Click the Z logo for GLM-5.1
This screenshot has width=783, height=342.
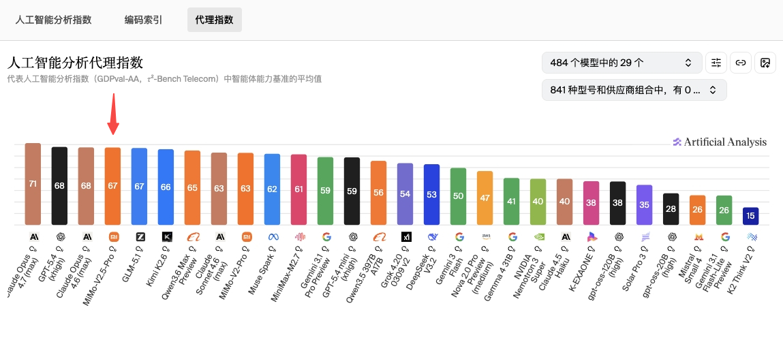(x=140, y=236)
